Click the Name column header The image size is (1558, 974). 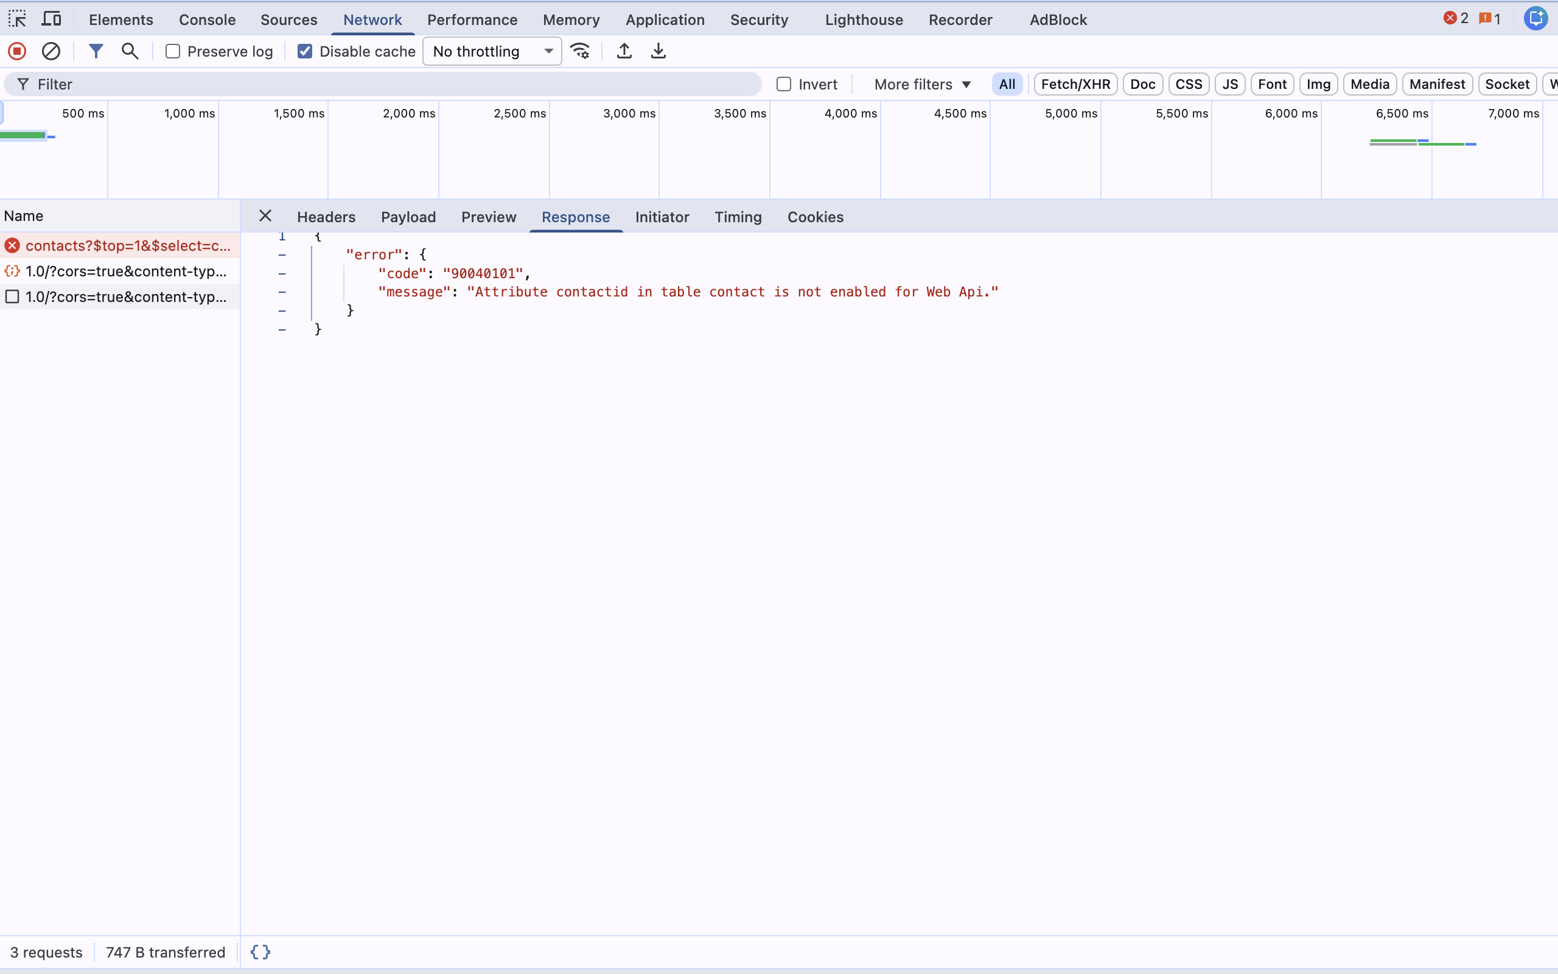click(120, 215)
